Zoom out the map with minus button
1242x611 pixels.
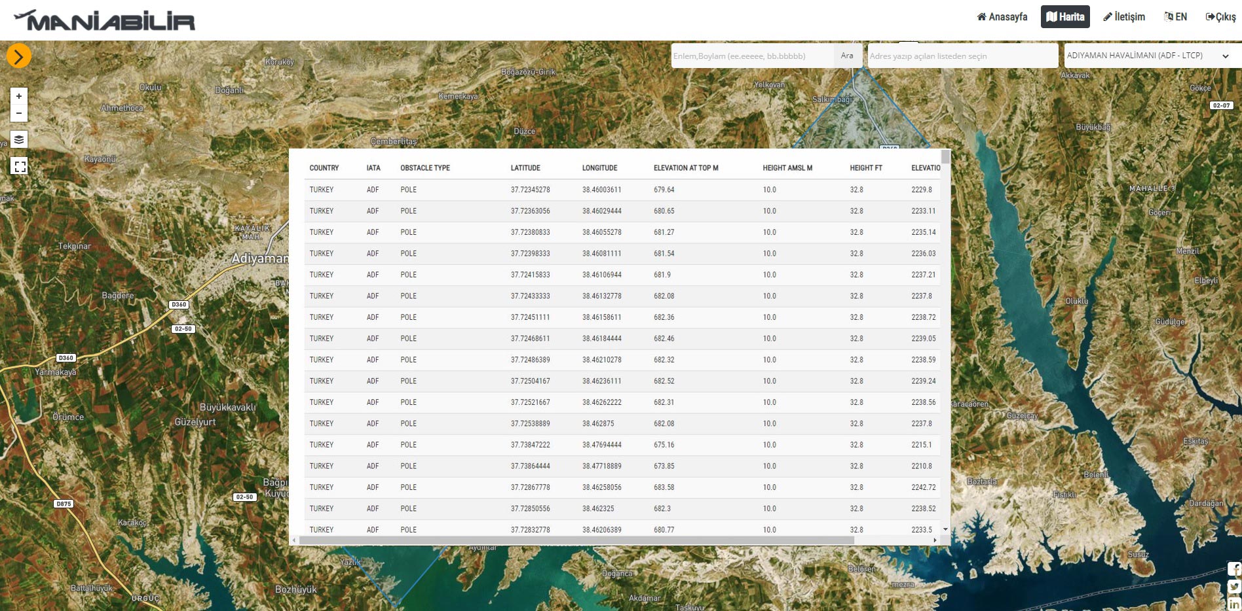(19, 113)
